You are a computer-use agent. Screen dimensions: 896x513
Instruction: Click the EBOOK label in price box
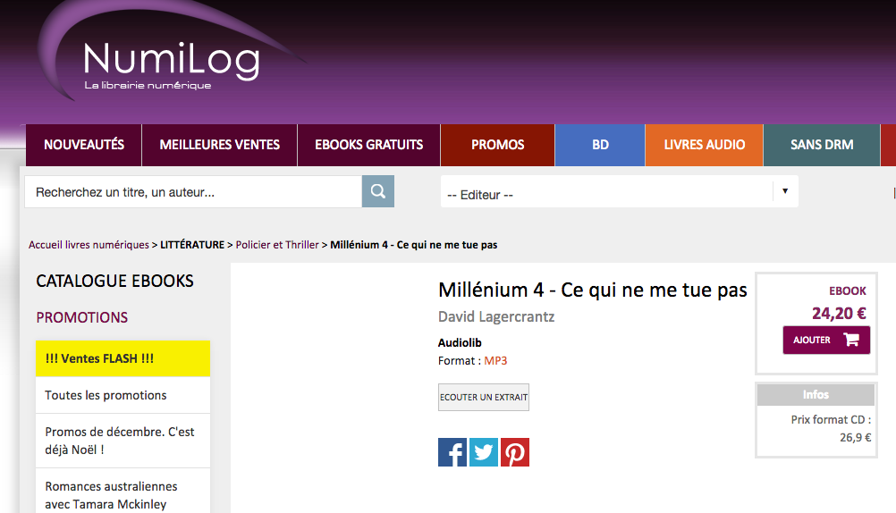pos(848,290)
